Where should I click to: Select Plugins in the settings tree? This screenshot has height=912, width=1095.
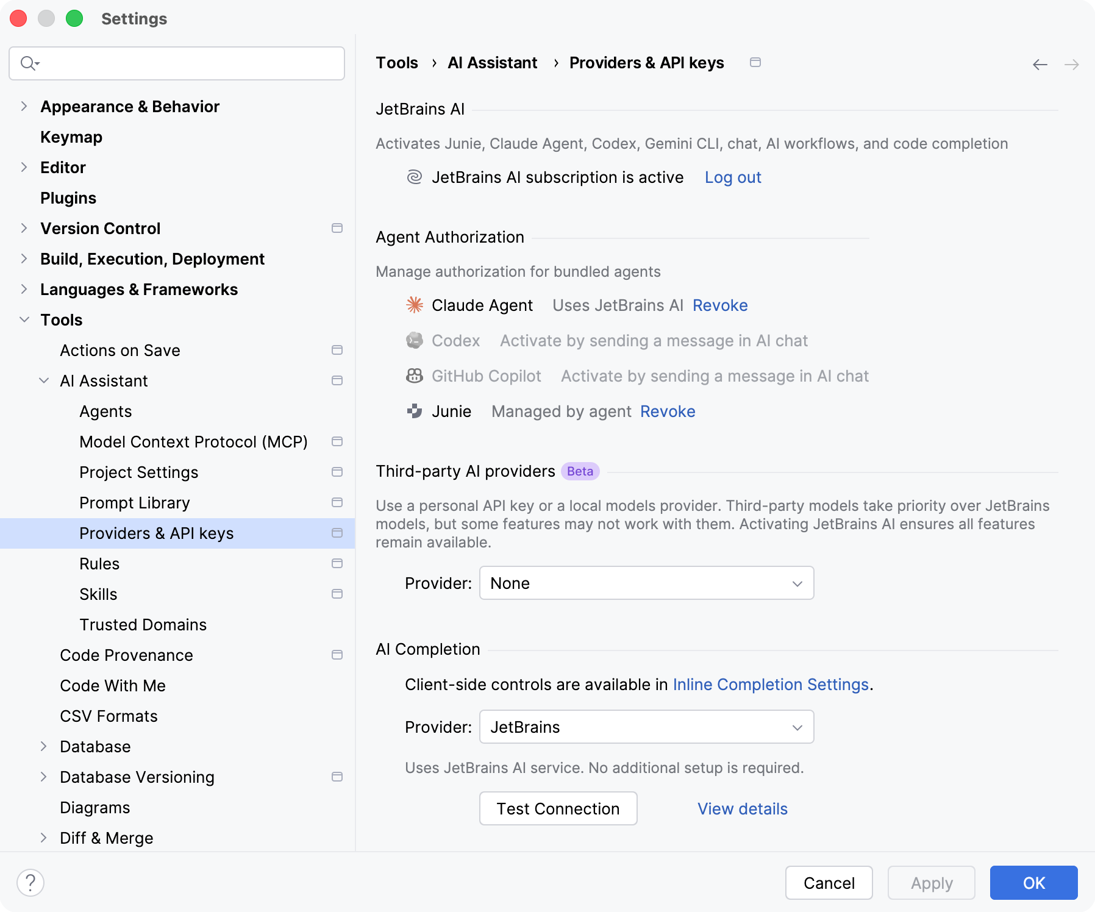point(68,198)
